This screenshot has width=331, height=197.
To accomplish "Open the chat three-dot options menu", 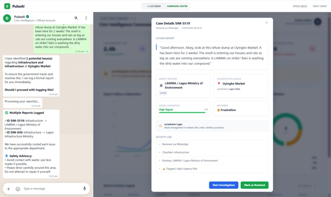I will [x=86, y=18].
